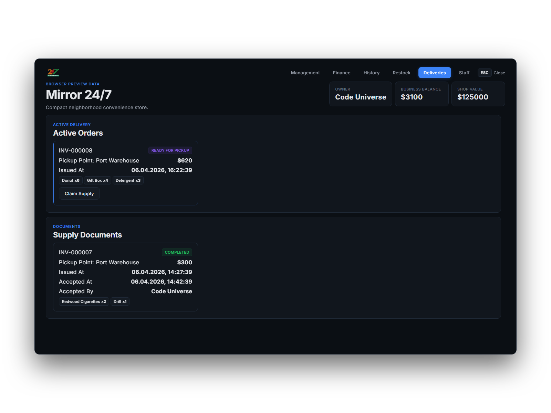Claim supply for order INV-000008

pyautogui.click(x=79, y=193)
